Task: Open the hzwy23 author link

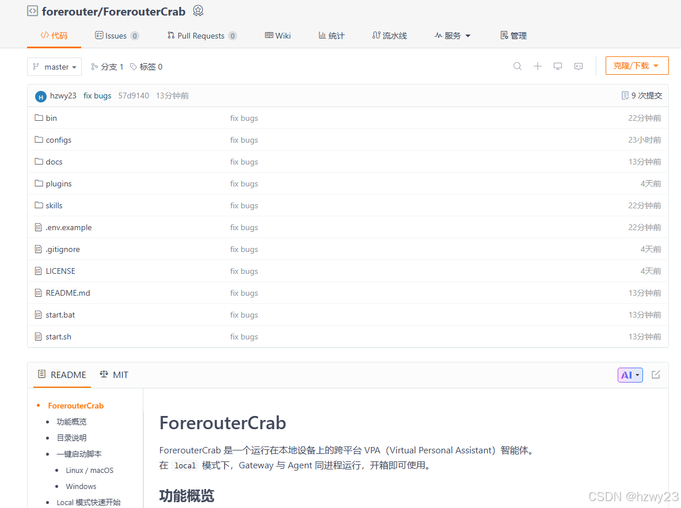Action: tap(63, 96)
